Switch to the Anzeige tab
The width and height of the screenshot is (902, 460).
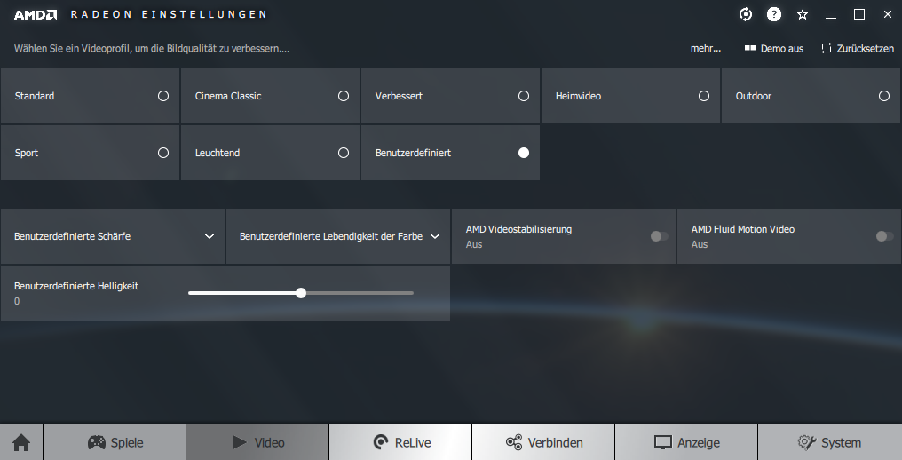click(686, 443)
